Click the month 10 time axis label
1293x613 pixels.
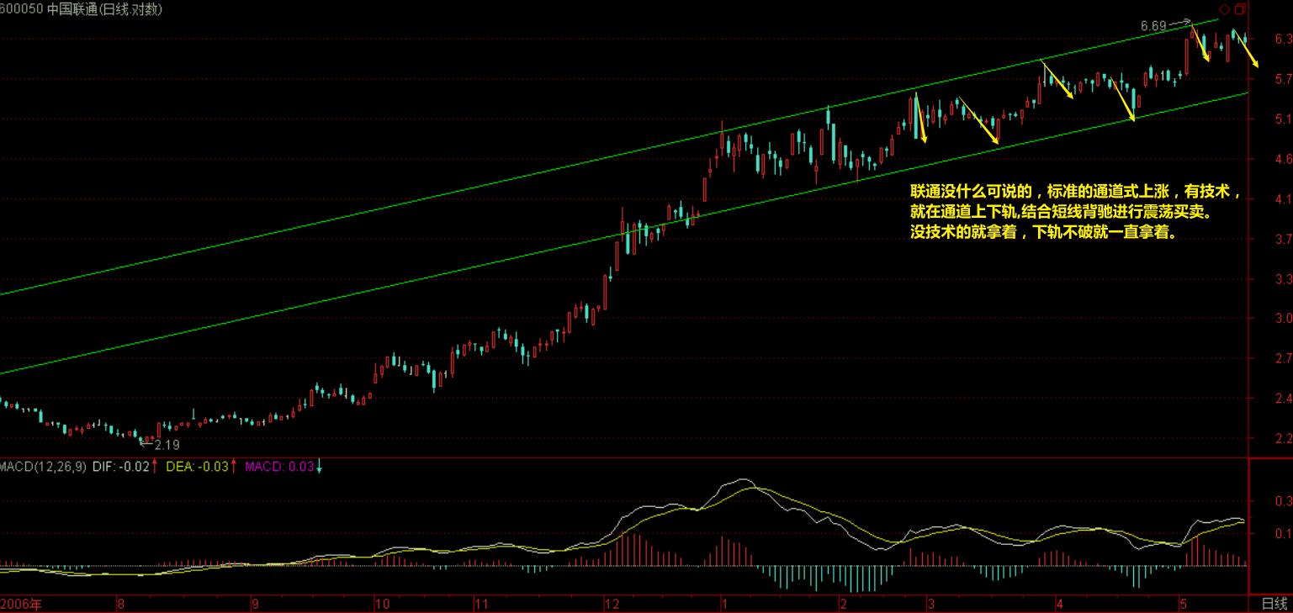[x=382, y=604]
